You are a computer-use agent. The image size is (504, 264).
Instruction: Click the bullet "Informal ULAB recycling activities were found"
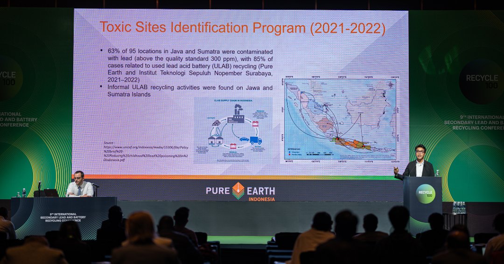pyautogui.click(x=189, y=91)
